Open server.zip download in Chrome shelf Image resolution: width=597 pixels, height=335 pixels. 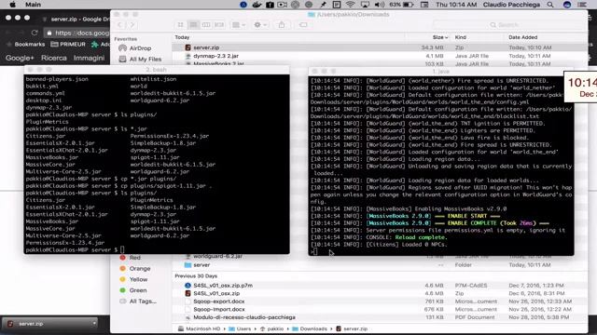[46, 324]
